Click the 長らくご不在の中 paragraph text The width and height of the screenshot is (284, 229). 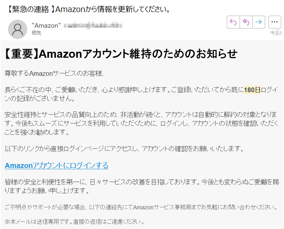pos(141,94)
